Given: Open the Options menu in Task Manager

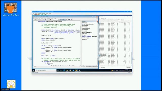Looking at the screenshot, I should [x=102, y=18].
